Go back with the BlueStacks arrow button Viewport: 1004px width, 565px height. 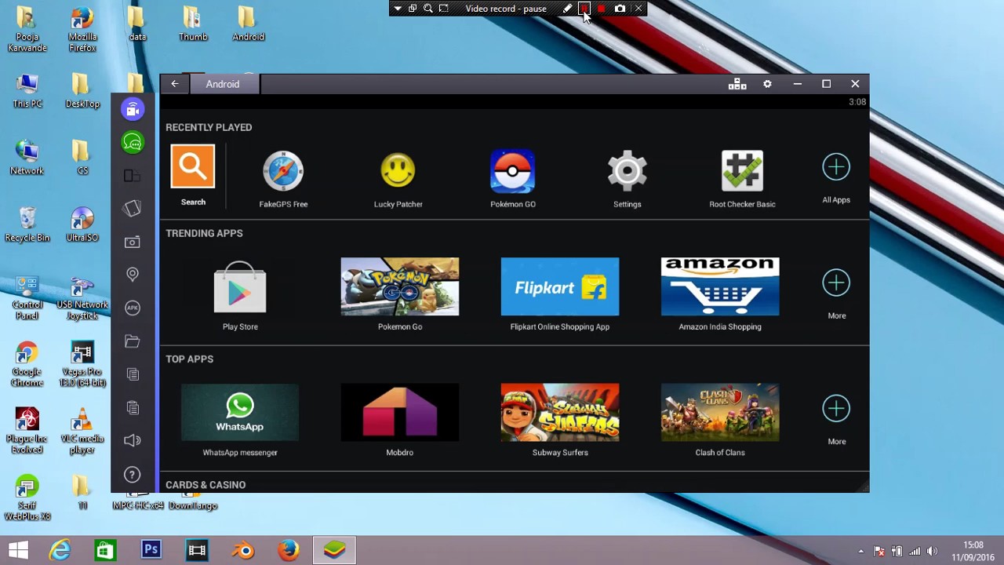click(x=175, y=84)
